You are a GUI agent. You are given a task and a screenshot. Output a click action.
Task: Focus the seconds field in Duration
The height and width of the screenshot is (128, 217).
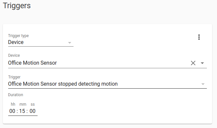[33, 111]
